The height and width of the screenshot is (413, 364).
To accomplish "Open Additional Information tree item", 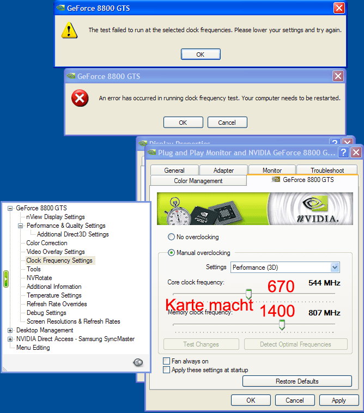I will click(x=54, y=286).
